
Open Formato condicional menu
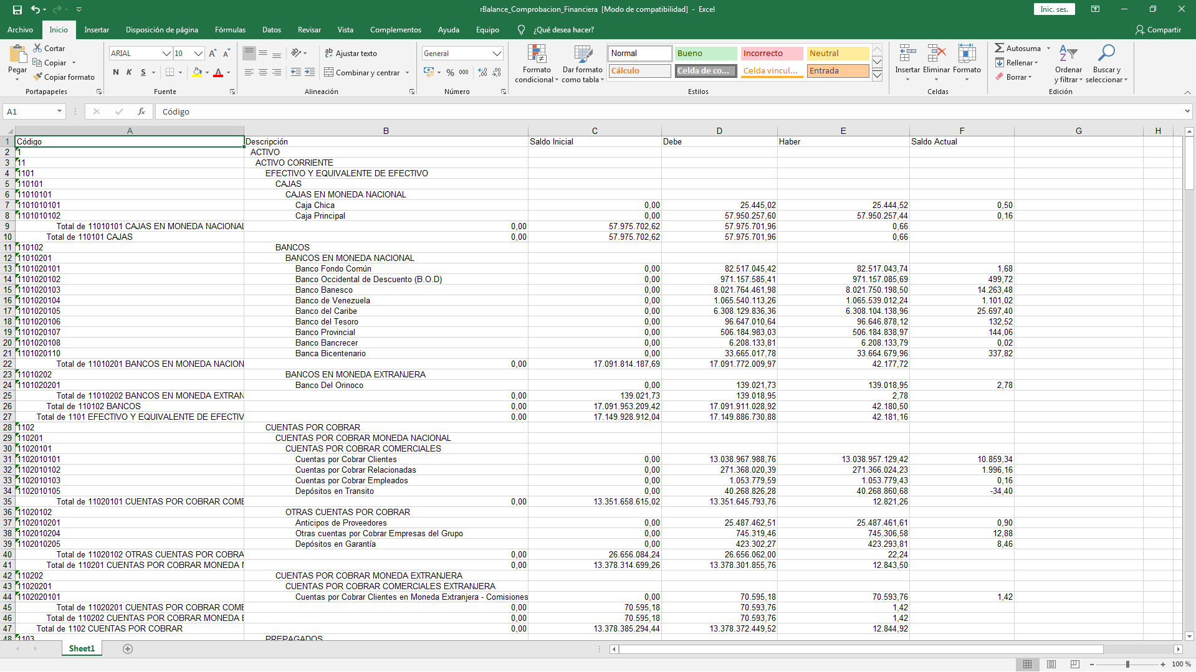(537, 64)
